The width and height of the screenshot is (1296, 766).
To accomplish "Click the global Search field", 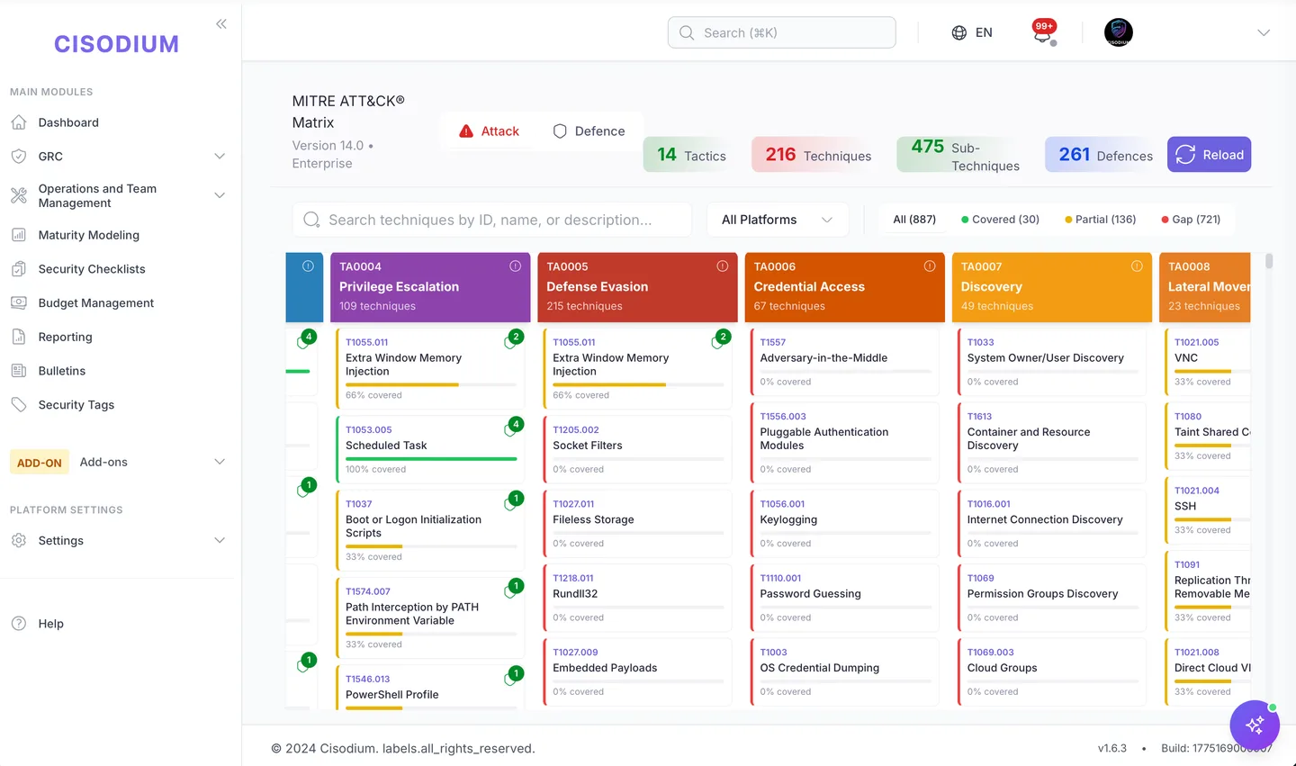I will coord(781,32).
